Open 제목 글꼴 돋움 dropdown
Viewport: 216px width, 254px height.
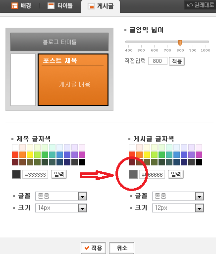coord(61,196)
